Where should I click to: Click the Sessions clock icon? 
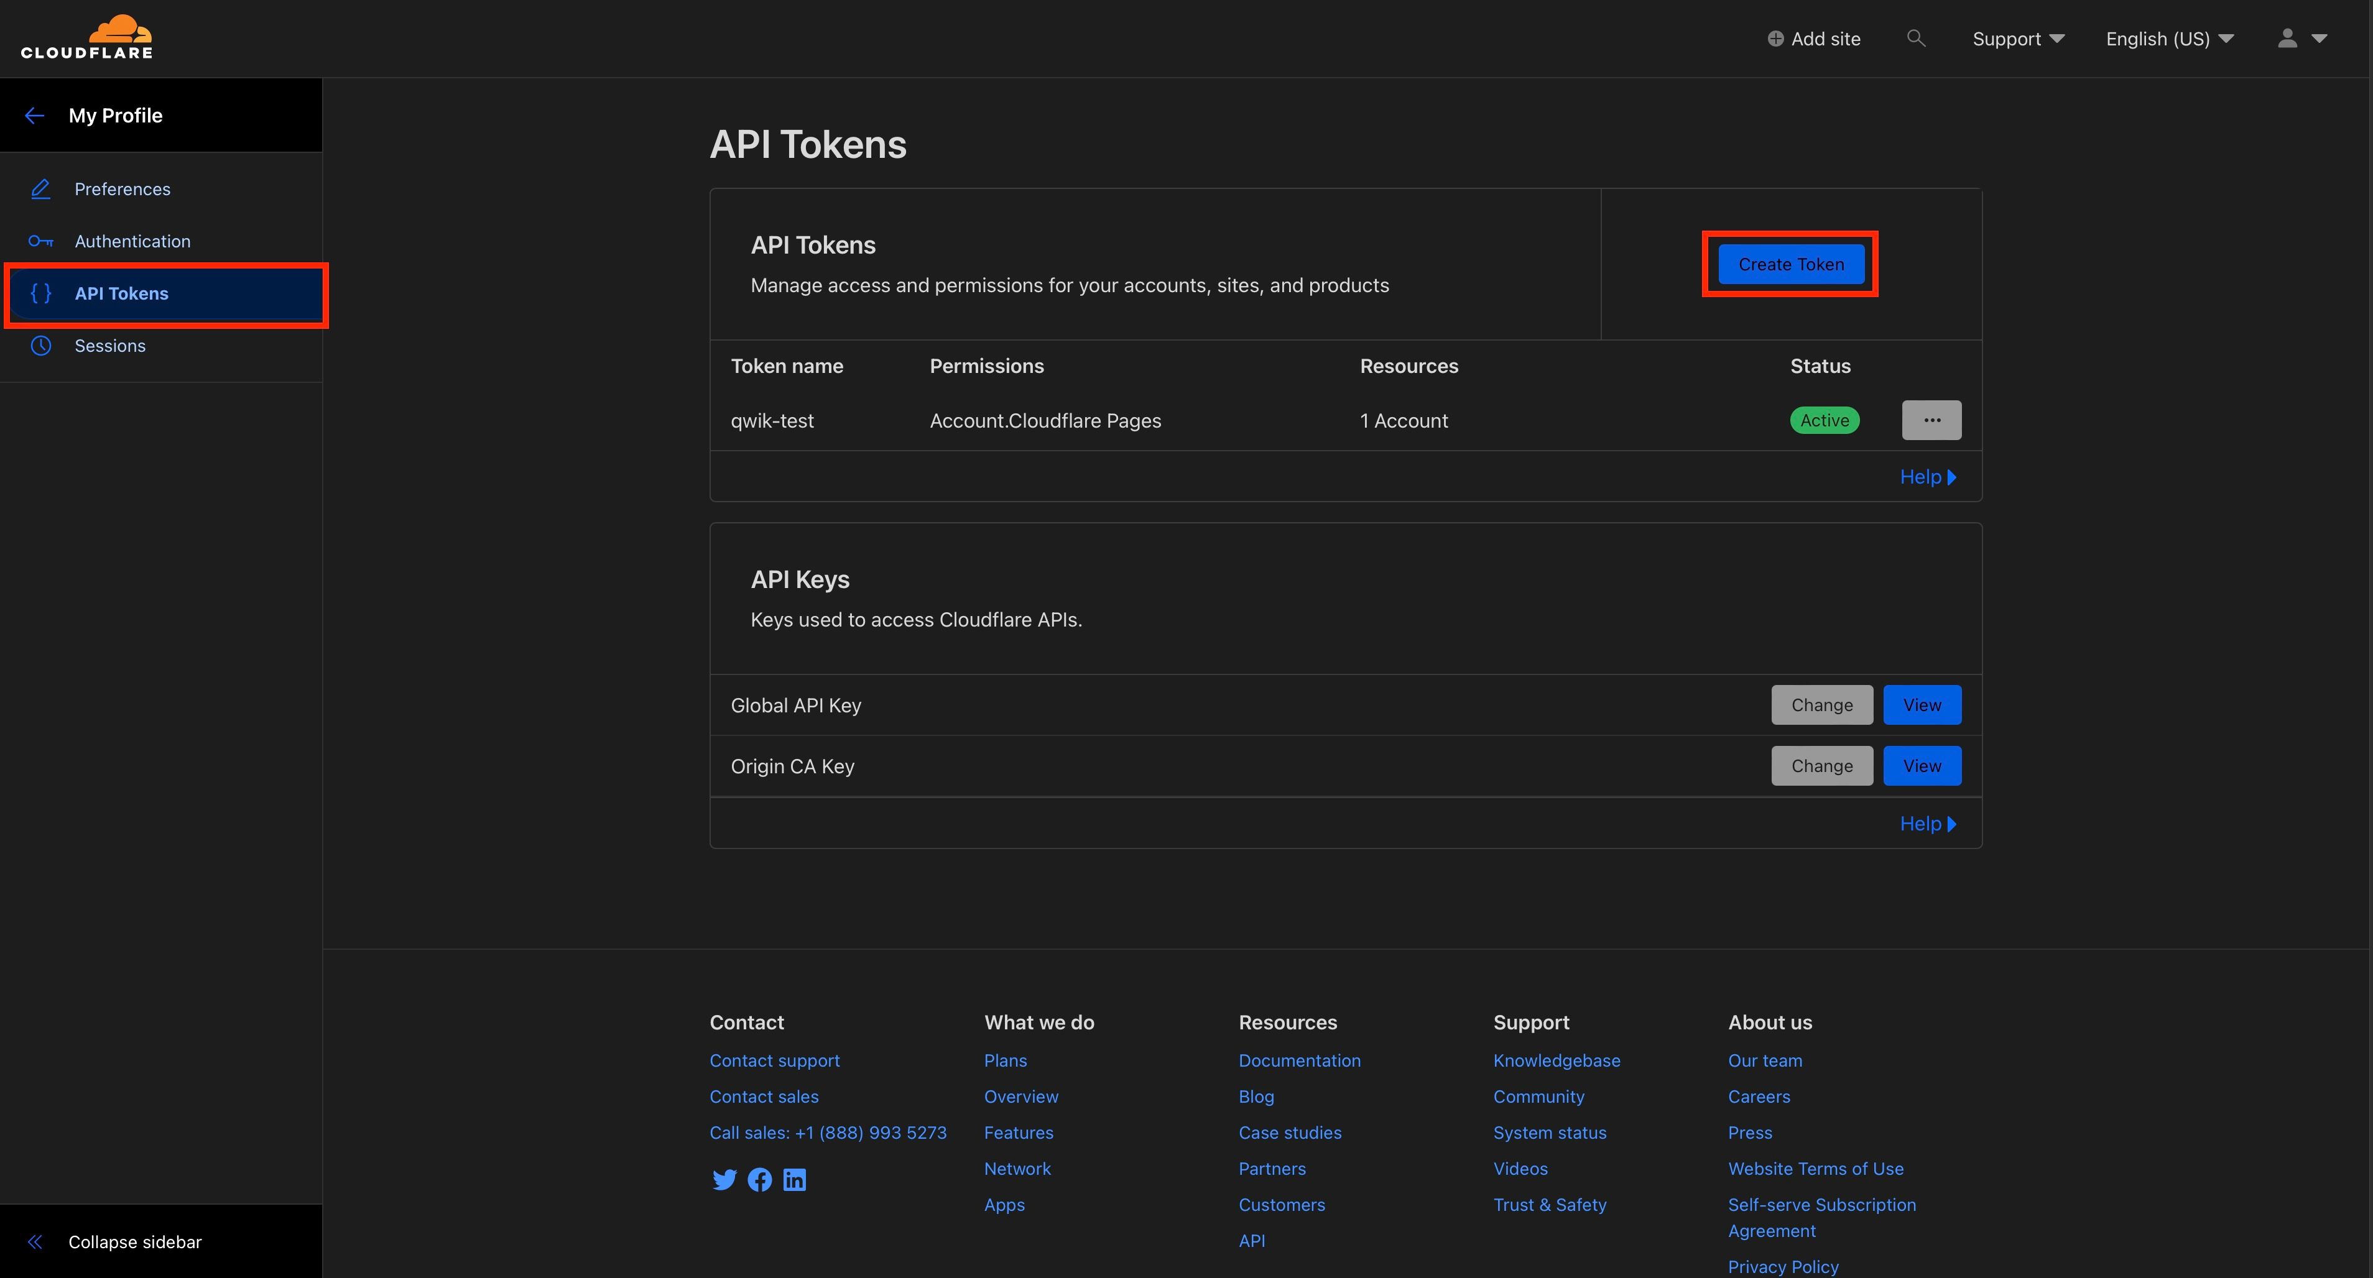pos(40,345)
